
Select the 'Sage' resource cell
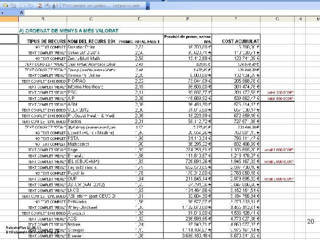tap(91, 150)
